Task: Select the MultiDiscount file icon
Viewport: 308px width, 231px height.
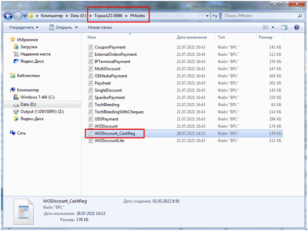Action: [90, 68]
